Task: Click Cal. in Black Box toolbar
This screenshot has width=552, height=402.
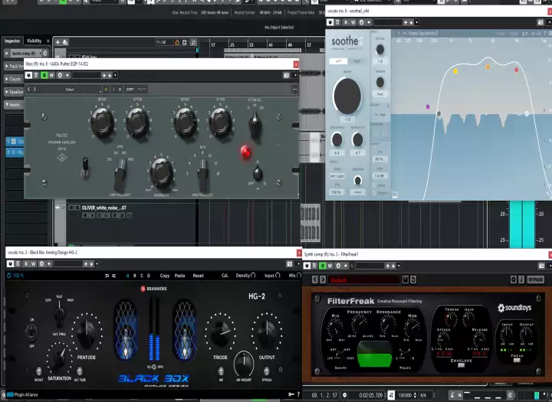Action: (x=225, y=276)
